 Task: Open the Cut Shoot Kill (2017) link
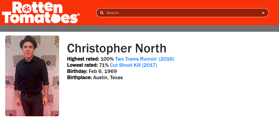pyautogui.click(x=133, y=65)
